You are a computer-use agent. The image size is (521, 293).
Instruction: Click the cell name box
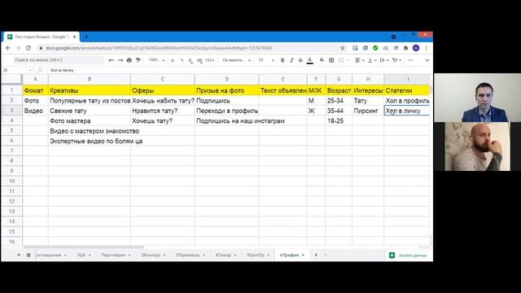17,70
